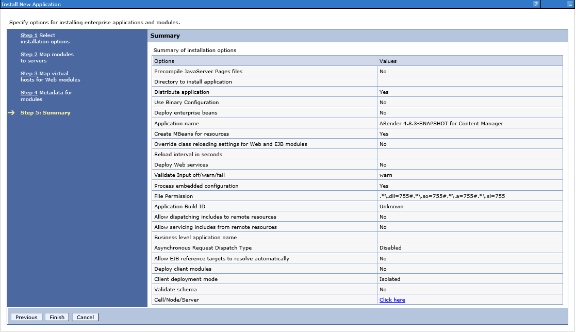
Task: Click the File Permission value text
Action: pos(442,196)
